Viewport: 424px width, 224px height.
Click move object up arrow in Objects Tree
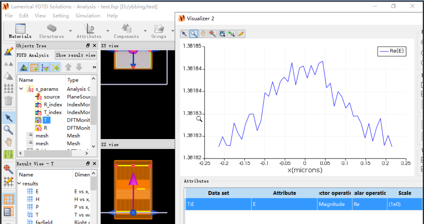point(69,67)
